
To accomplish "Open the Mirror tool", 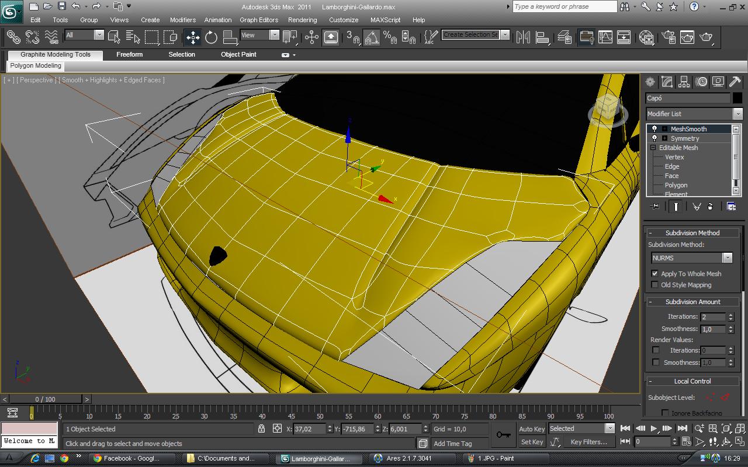I will tap(523, 37).
